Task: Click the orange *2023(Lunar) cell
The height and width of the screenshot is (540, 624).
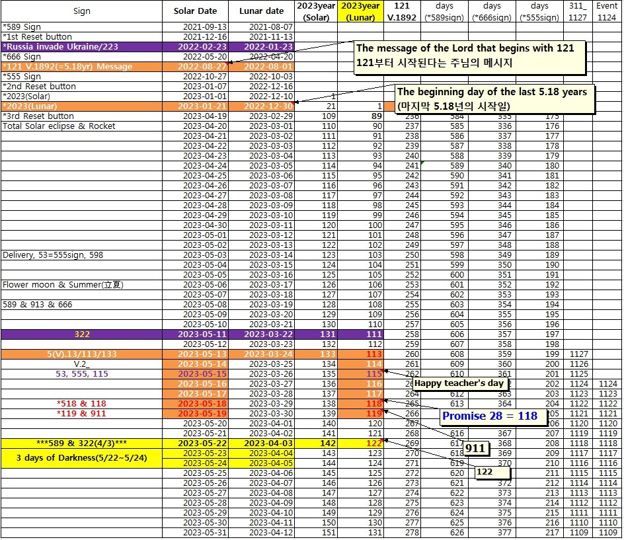Action: 81,106
